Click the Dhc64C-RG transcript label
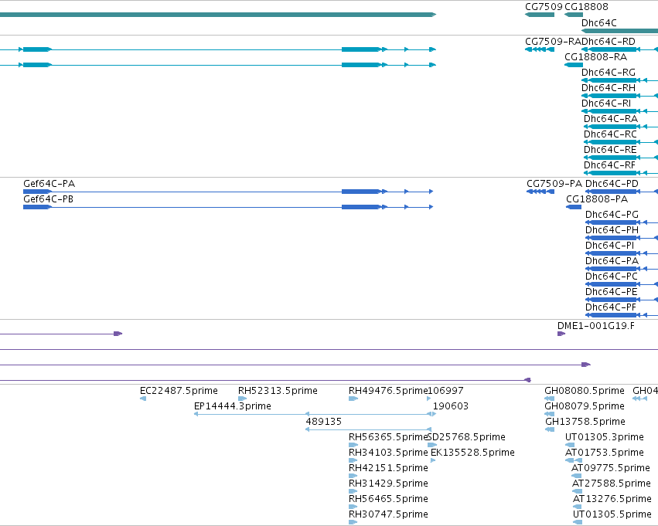Viewport: 658px width, 526px height. 609,73
